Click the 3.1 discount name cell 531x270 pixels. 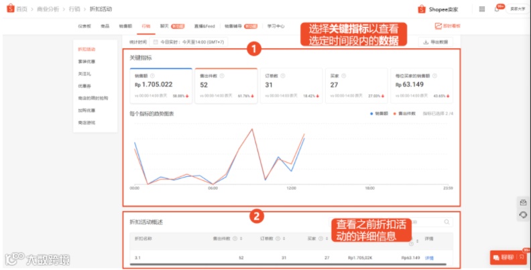[138, 258]
